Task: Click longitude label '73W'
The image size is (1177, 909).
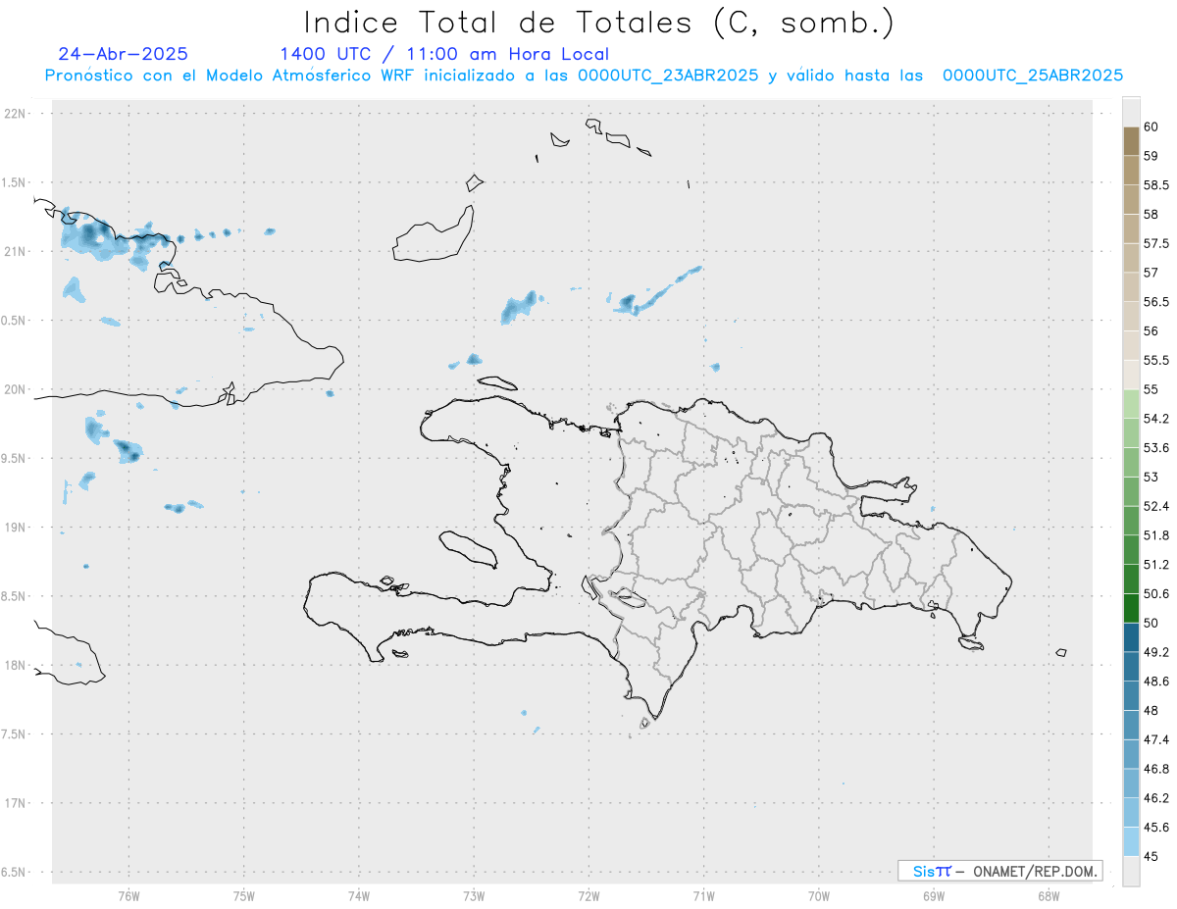Action: point(474,896)
